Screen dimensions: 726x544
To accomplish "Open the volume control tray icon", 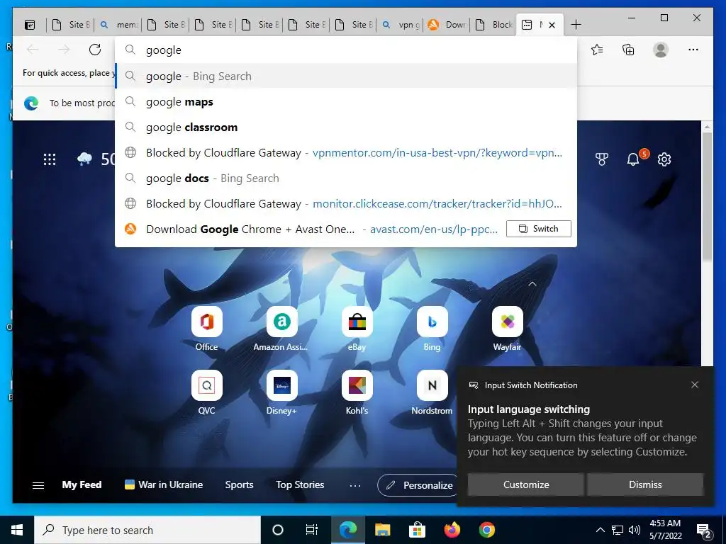I will [635, 530].
